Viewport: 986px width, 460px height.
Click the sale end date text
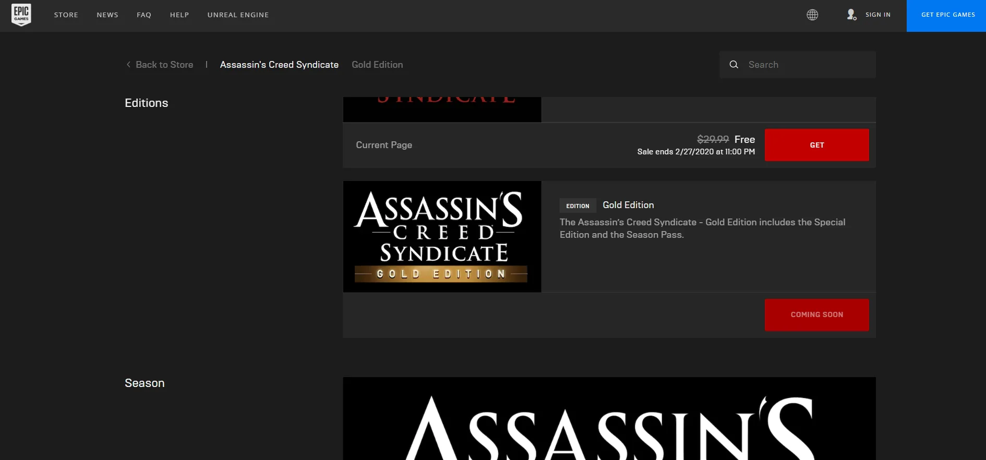(696, 152)
